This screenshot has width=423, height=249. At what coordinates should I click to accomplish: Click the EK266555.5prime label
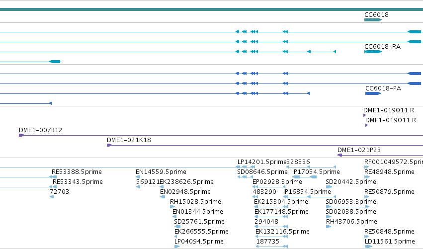(x=201, y=232)
